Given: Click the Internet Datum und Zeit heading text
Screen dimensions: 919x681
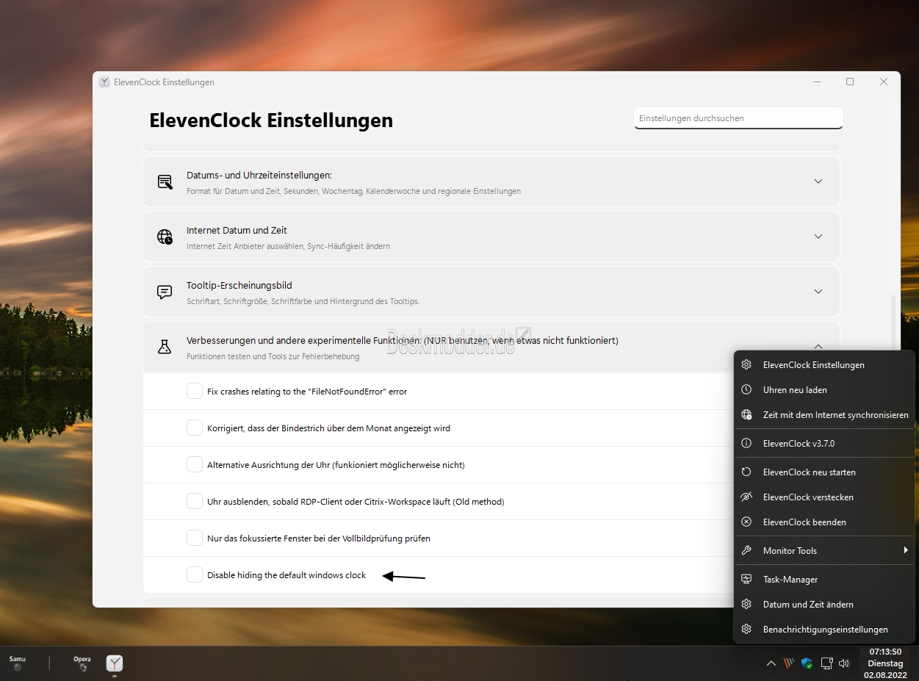Looking at the screenshot, I should pos(237,230).
